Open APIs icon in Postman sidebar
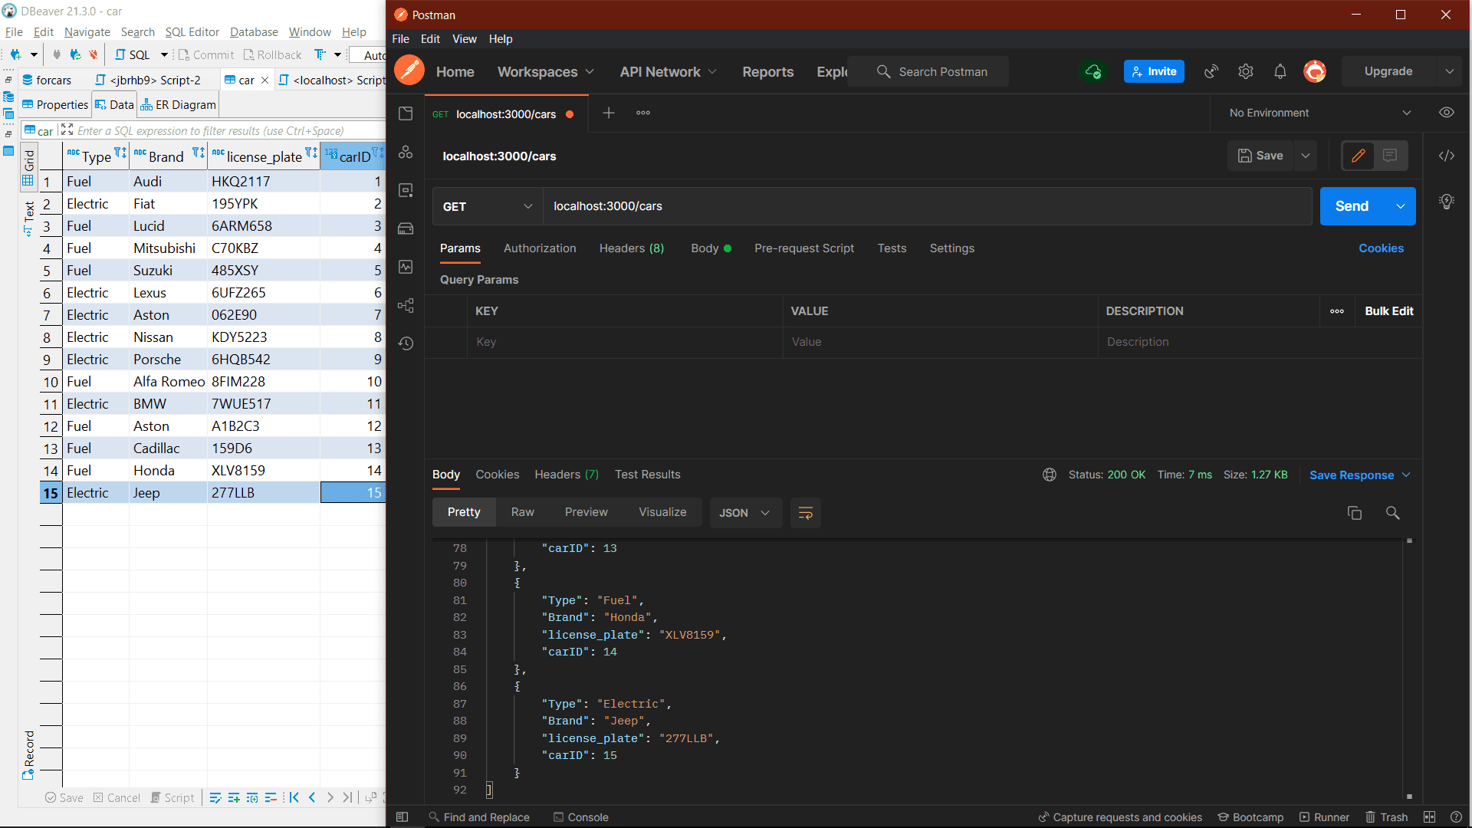 click(x=406, y=152)
